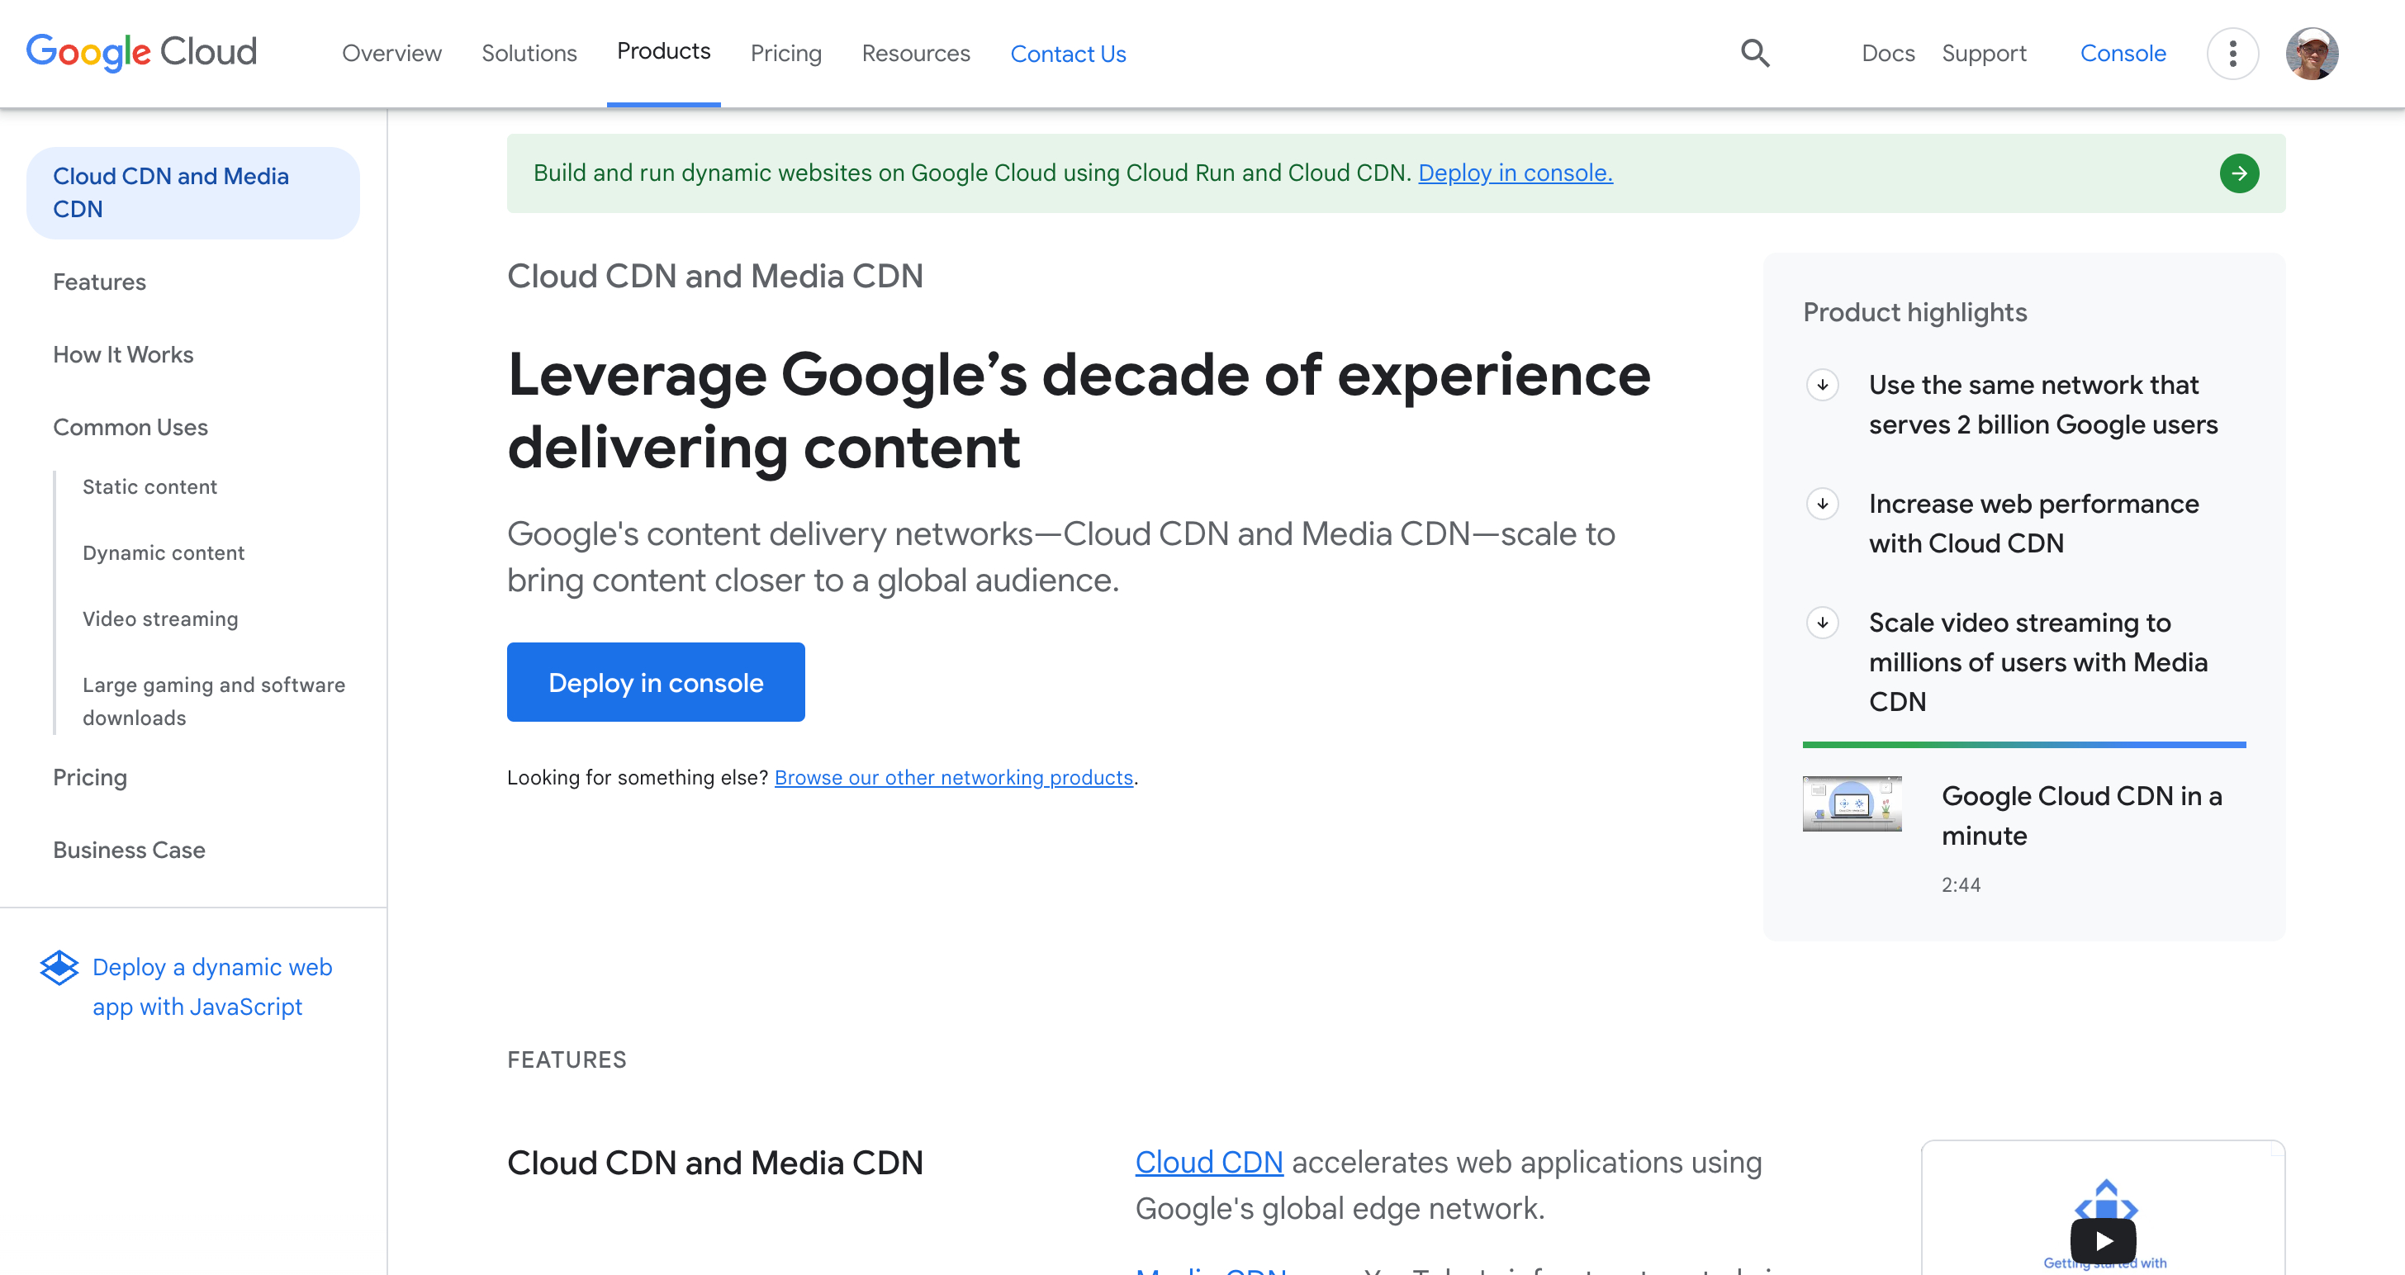The height and width of the screenshot is (1275, 2405).
Task: Click 'Increase web performance with Cloud CDN' text
Action: coord(2033,524)
